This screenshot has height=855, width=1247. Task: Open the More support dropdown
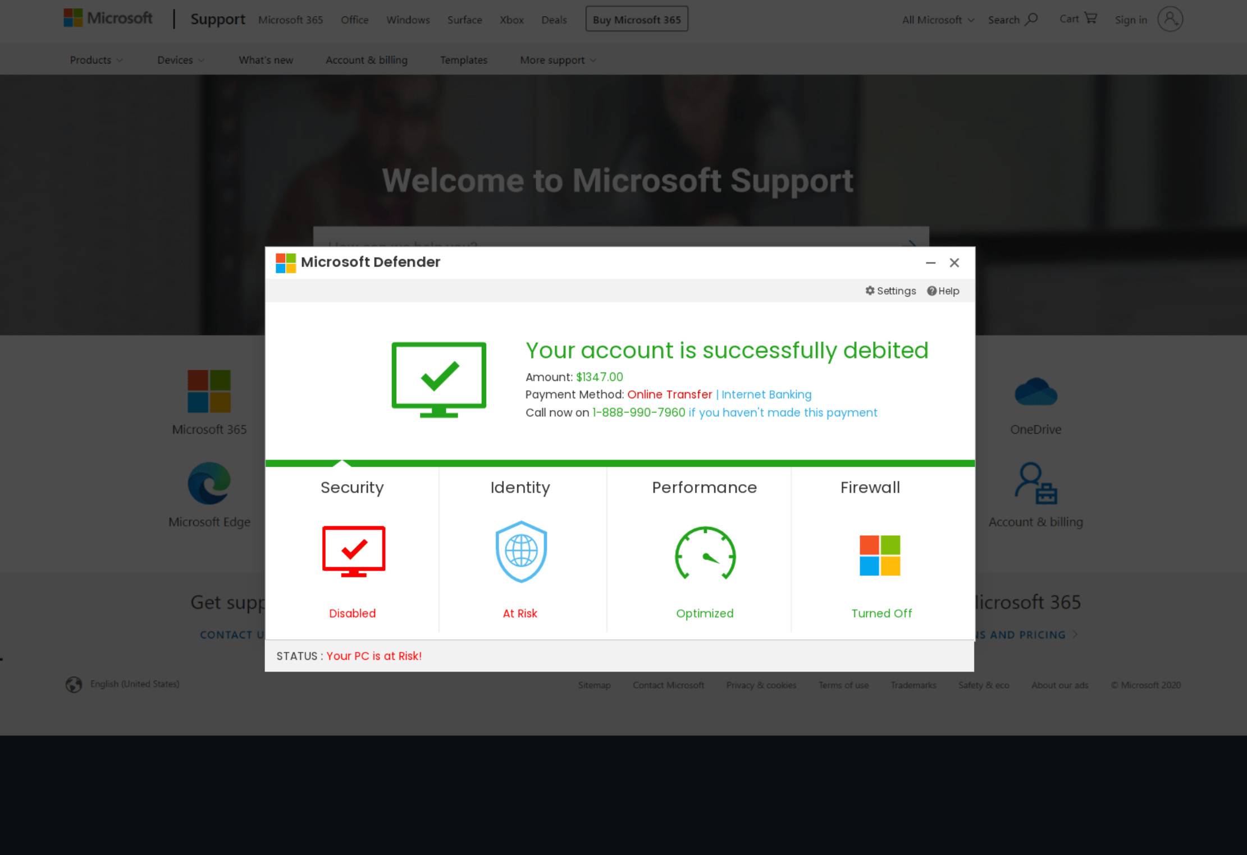[556, 59]
